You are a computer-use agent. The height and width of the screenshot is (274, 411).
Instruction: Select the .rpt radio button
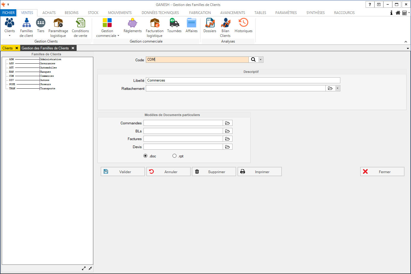pyautogui.click(x=175, y=156)
